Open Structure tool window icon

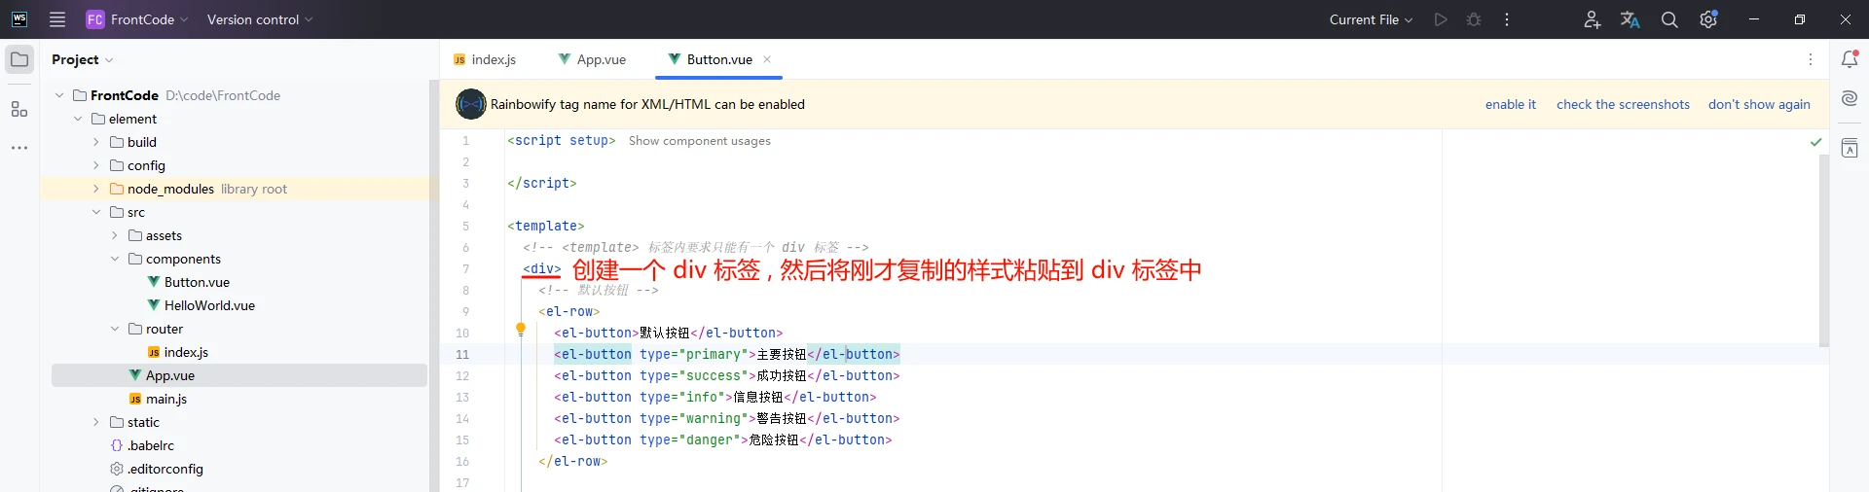(19, 109)
